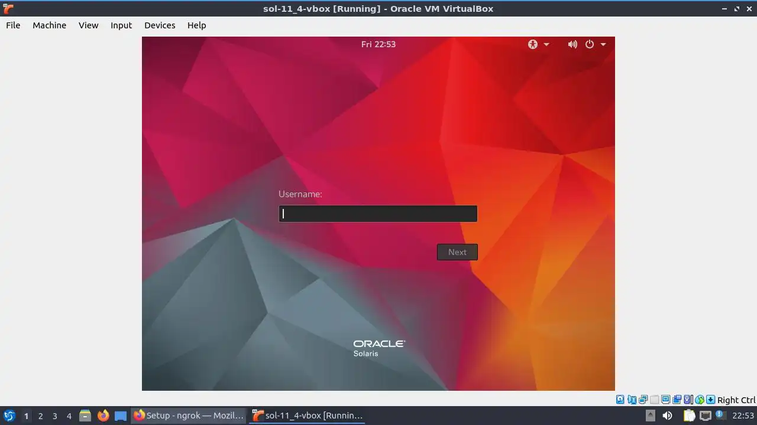757x425 pixels.
Task: Switch to workspace 2
Action: [40, 416]
